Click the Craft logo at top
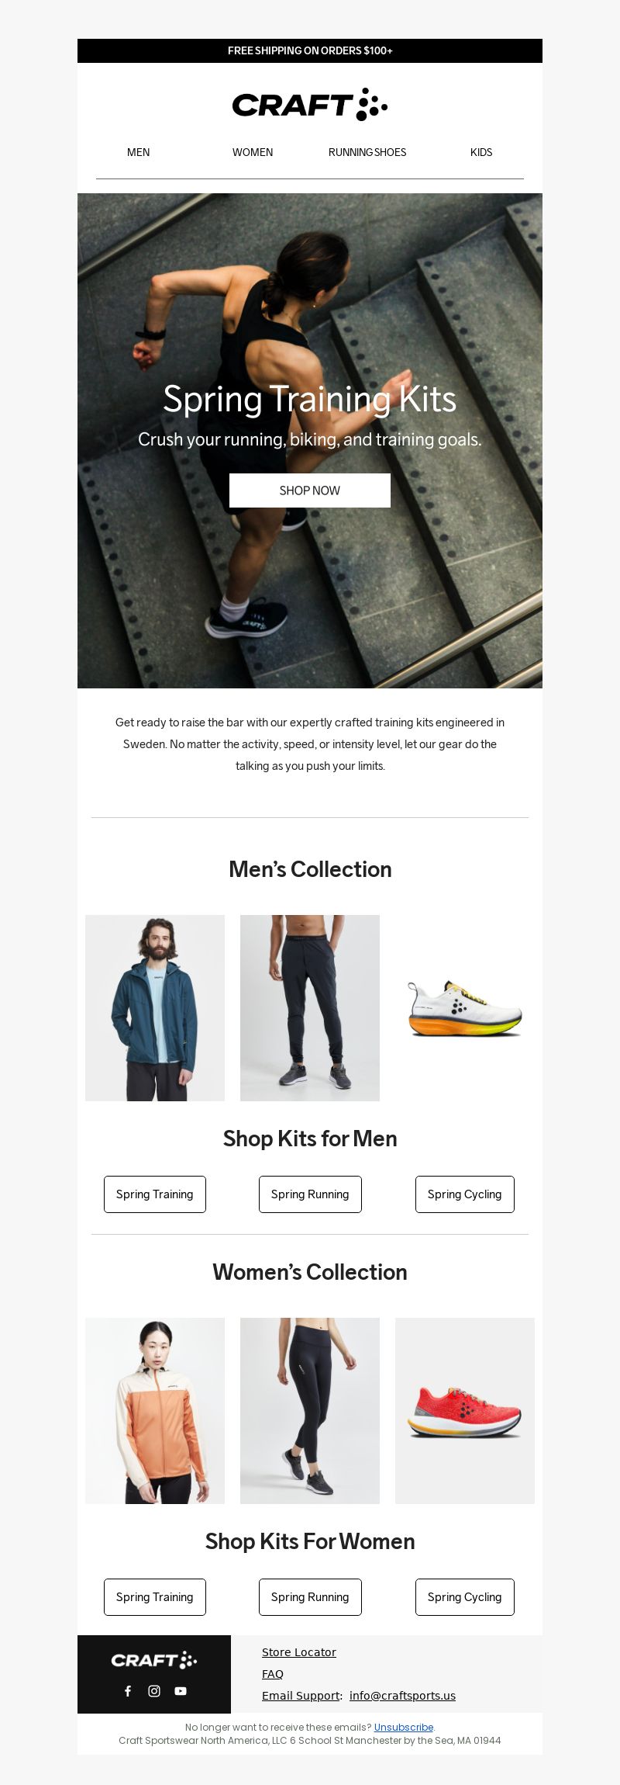This screenshot has width=620, height=1785. click(310, 105)
